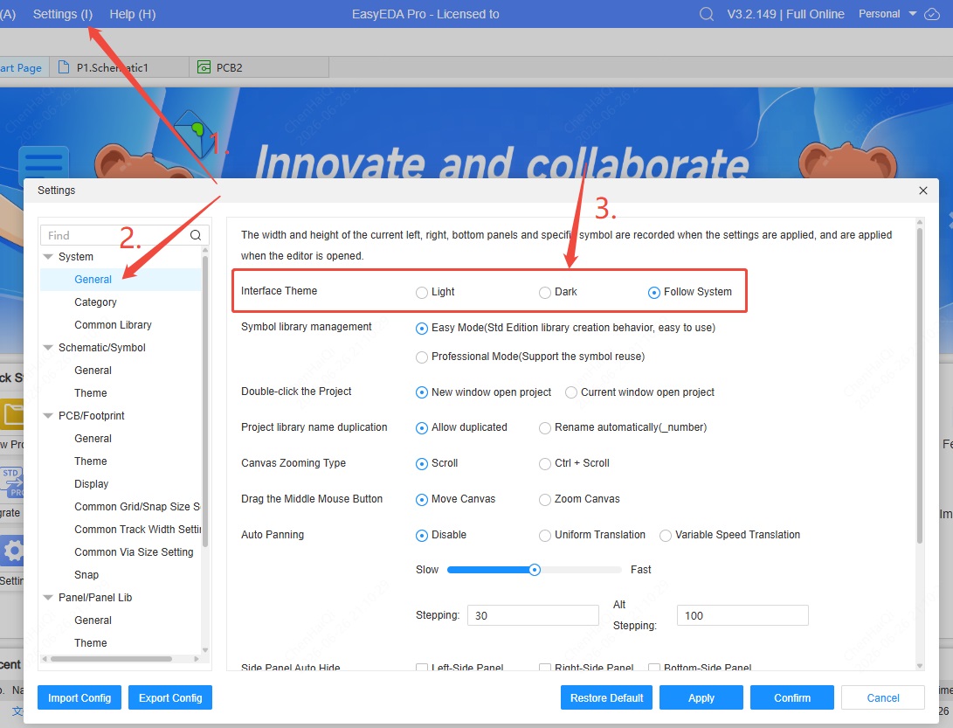Click the Import Config button
The image size is (953, 728).
pyautogui.click(x=79, y=697)
